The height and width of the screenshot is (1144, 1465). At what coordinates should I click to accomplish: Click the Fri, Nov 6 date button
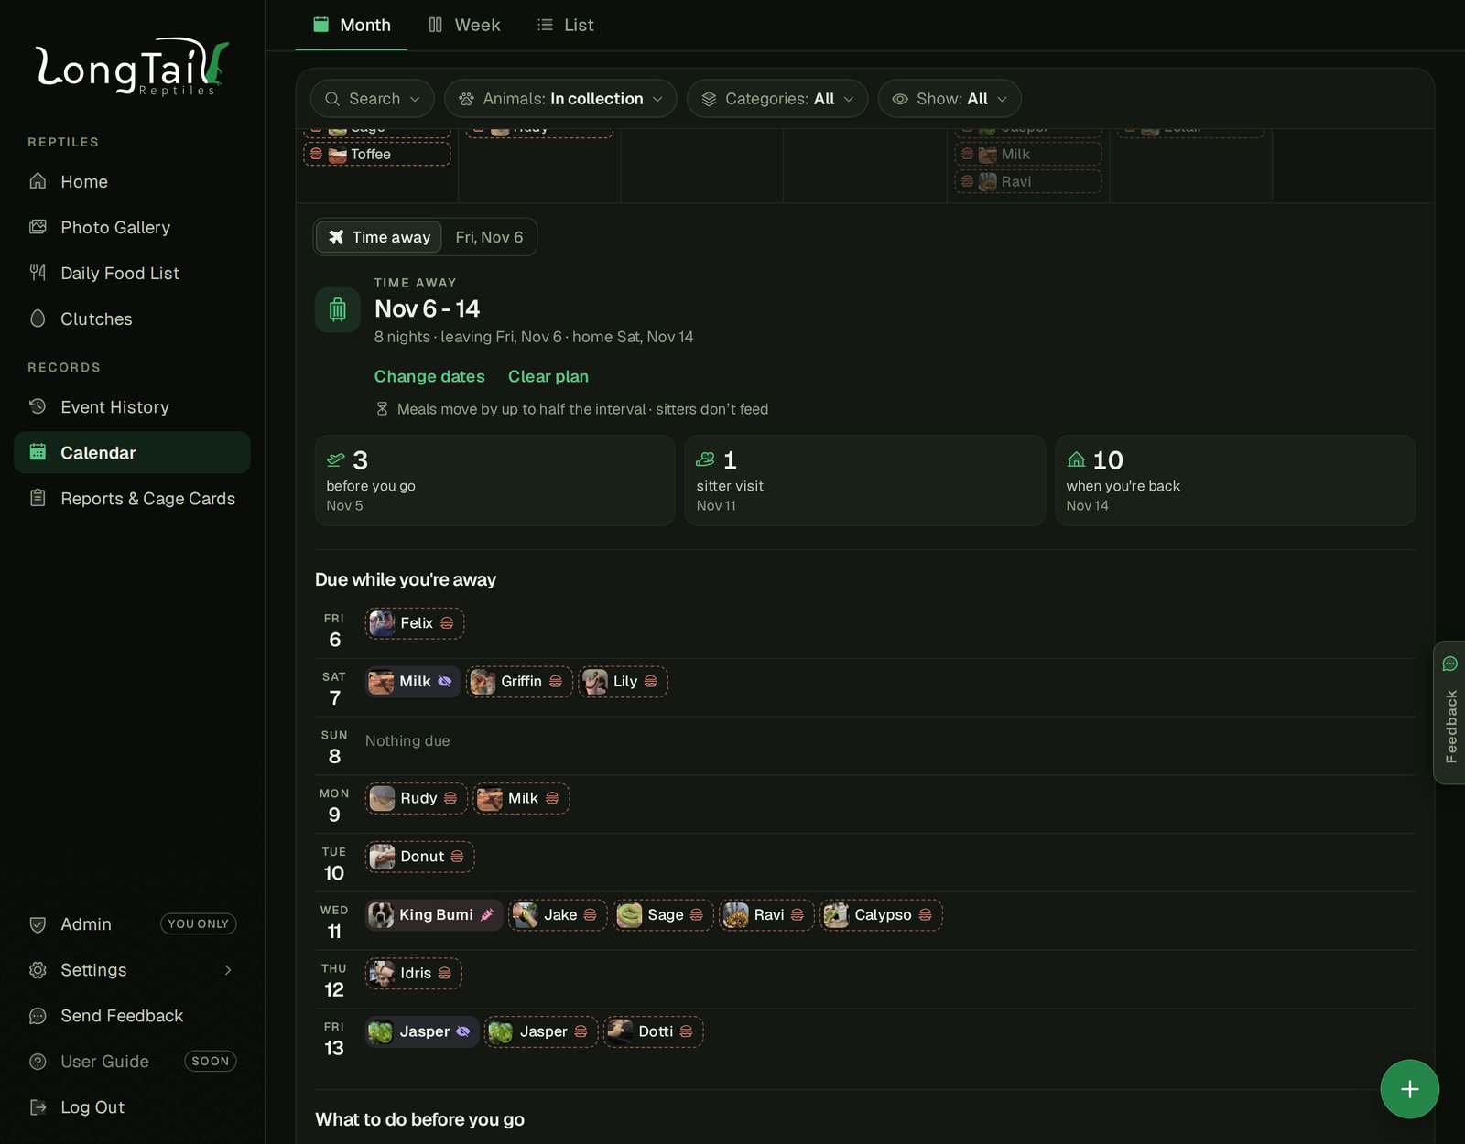[489, 237]
